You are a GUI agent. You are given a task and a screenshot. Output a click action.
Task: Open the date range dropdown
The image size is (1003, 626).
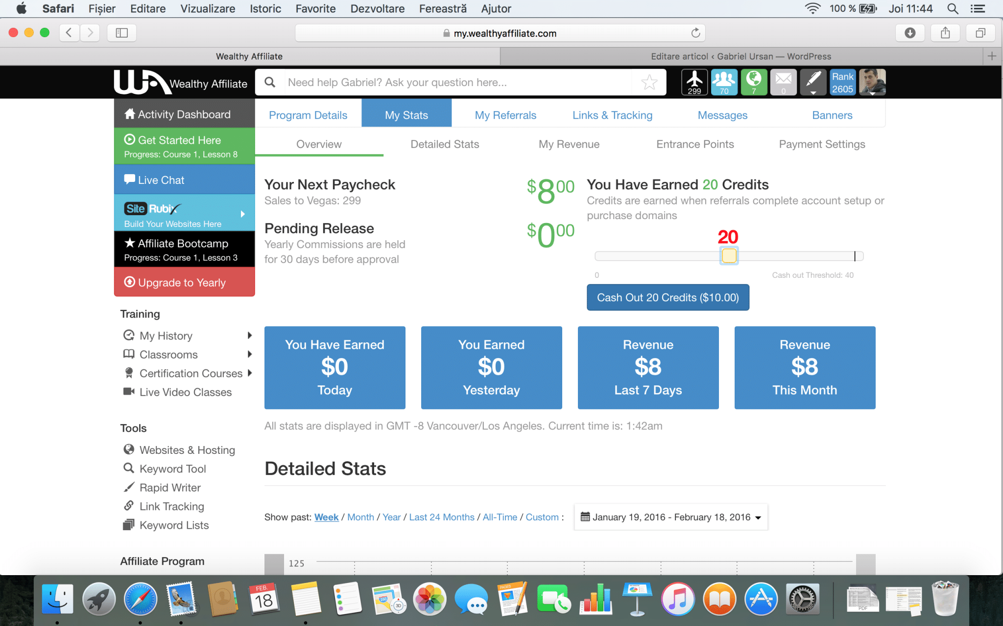[670, 517]
